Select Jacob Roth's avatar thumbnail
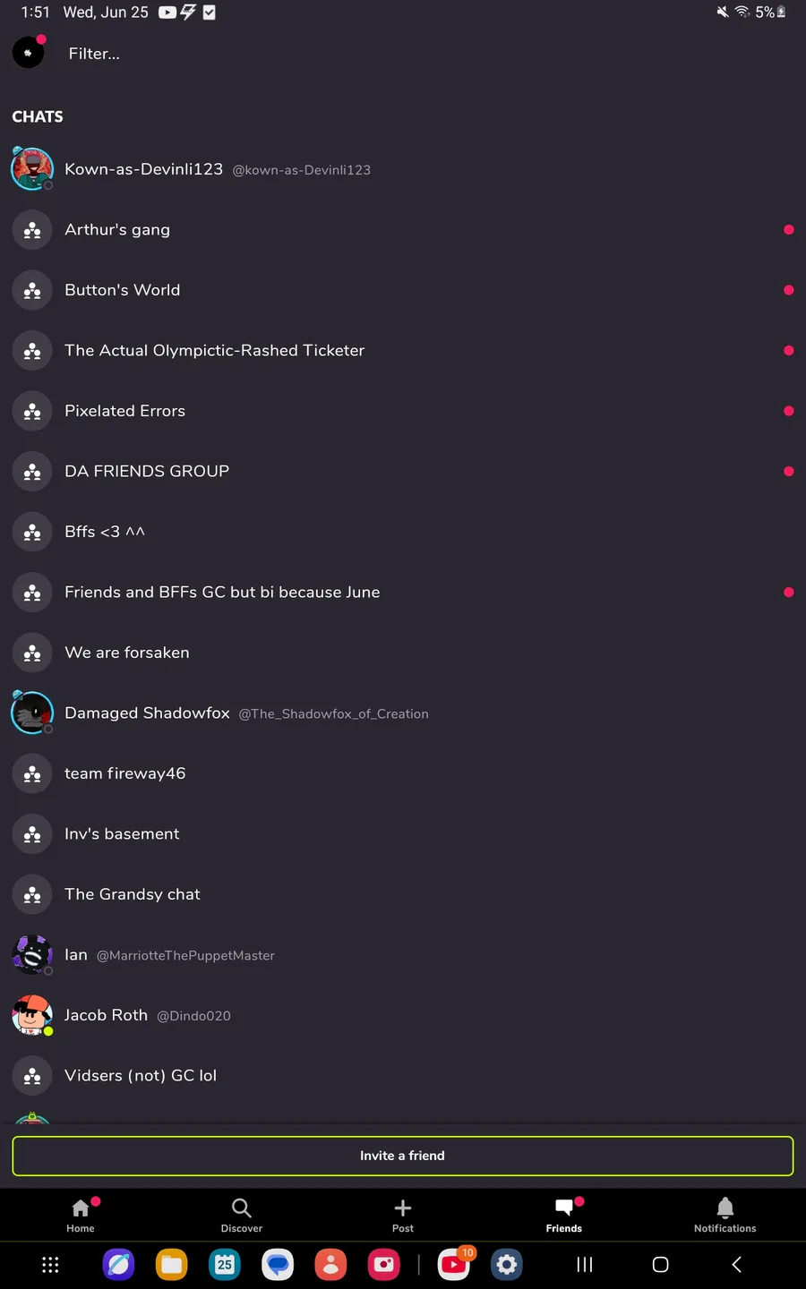 tap(32, 1015)
